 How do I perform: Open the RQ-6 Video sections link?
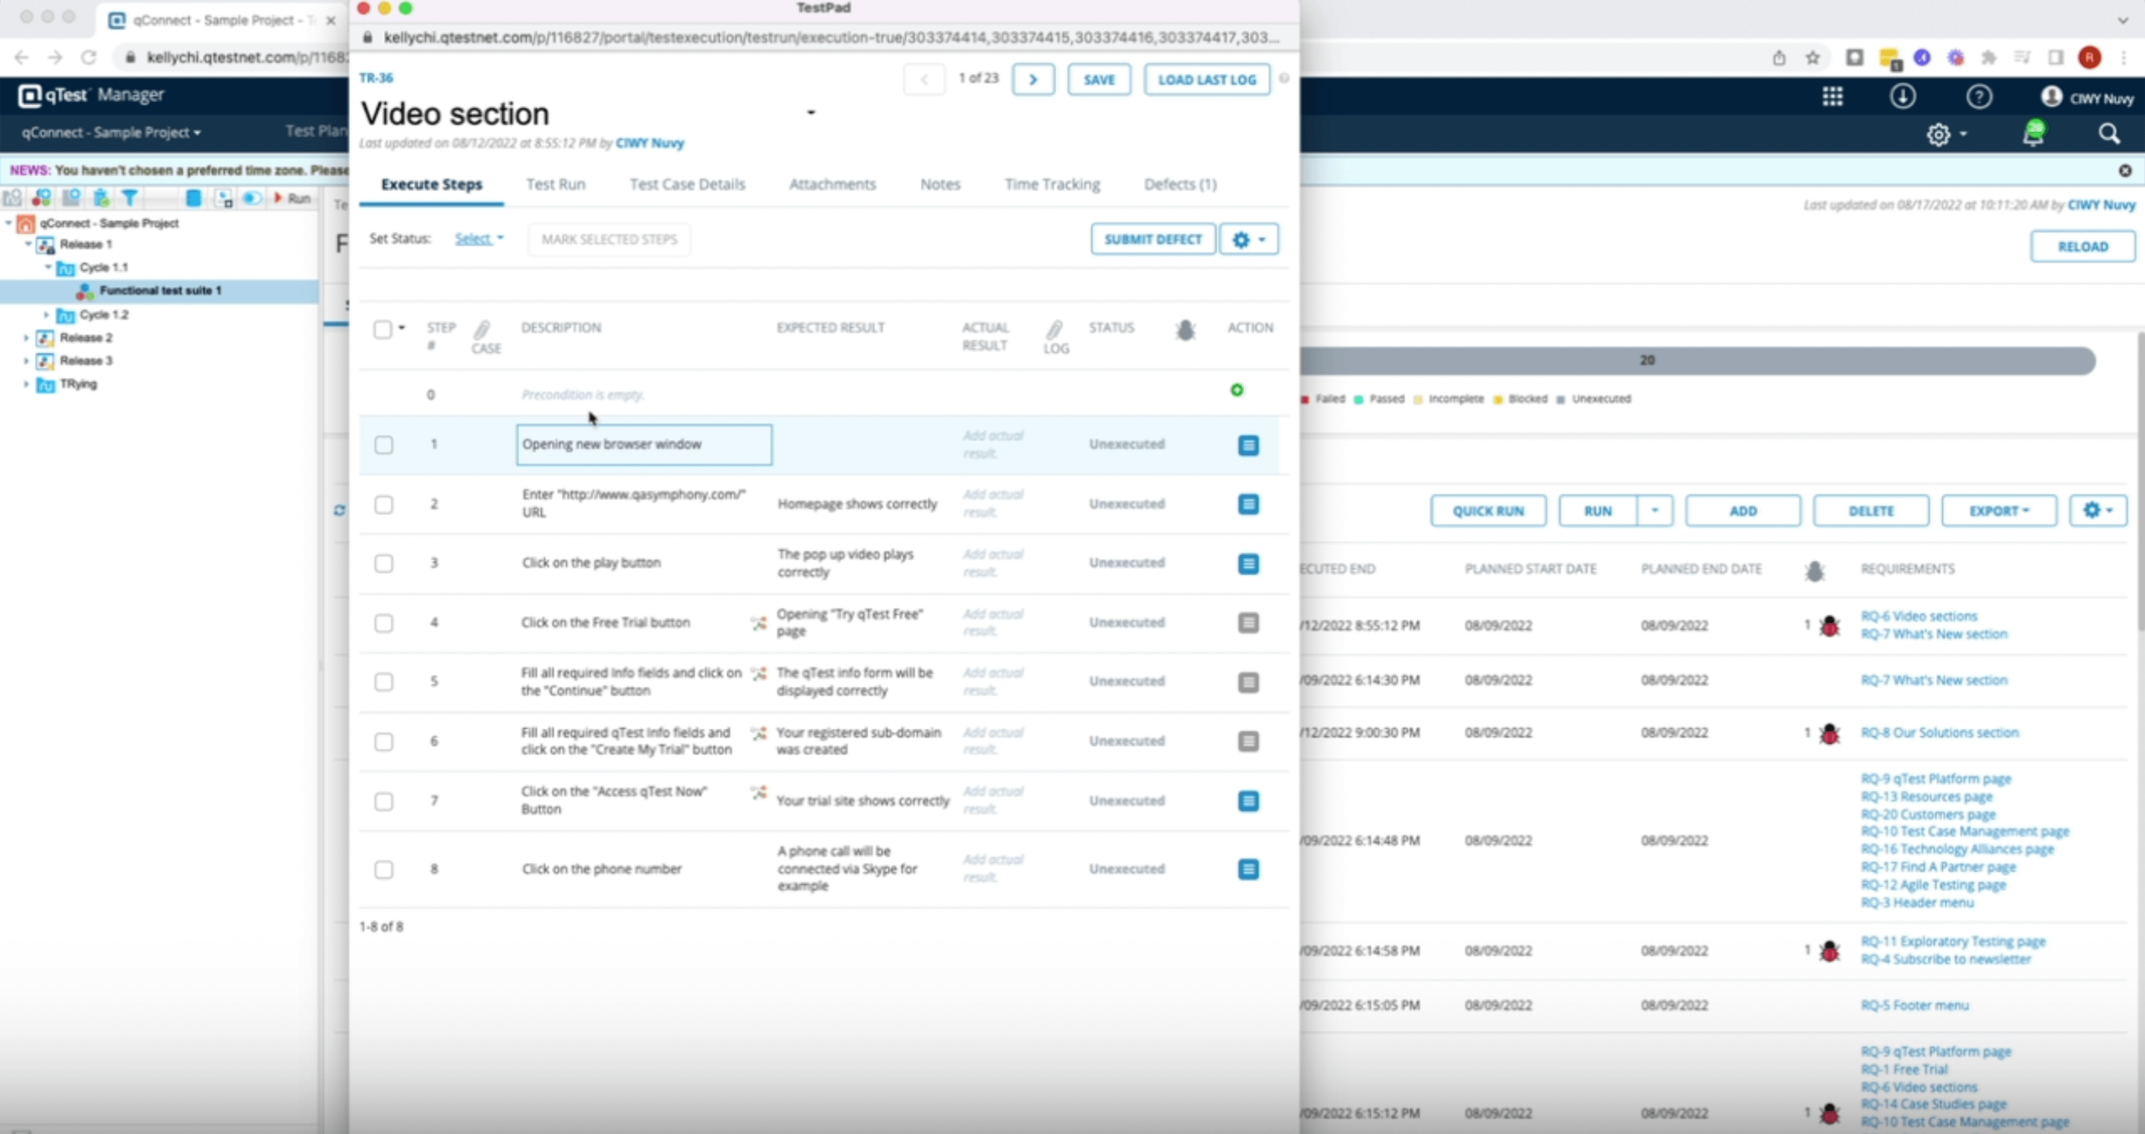point(1918,616)
